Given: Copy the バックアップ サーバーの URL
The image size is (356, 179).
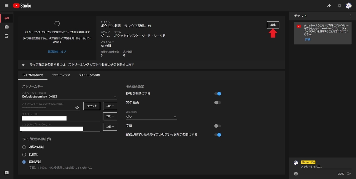Looking at the screenshot, I should [x=110, y=127].
